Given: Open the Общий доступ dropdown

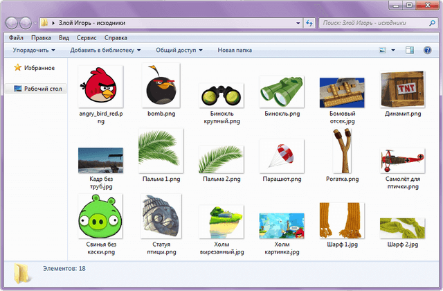Looking at the screenshot, I should point(179,50).
